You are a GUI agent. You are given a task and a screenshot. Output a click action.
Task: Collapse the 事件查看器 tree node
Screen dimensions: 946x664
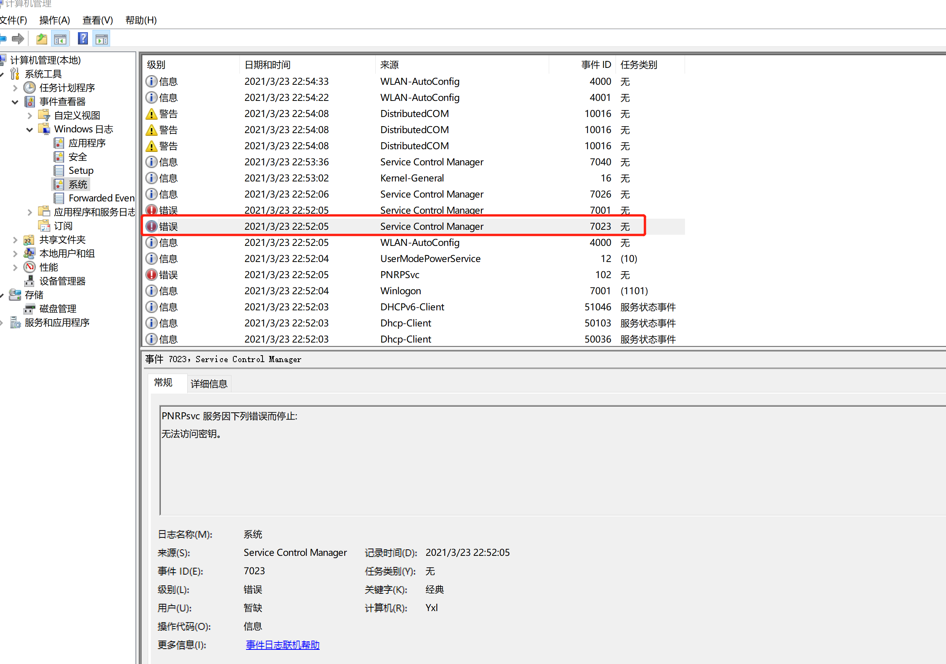pyautogui.click(x=15, y=102)
